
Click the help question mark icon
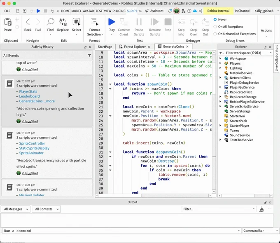pos(189,11)
